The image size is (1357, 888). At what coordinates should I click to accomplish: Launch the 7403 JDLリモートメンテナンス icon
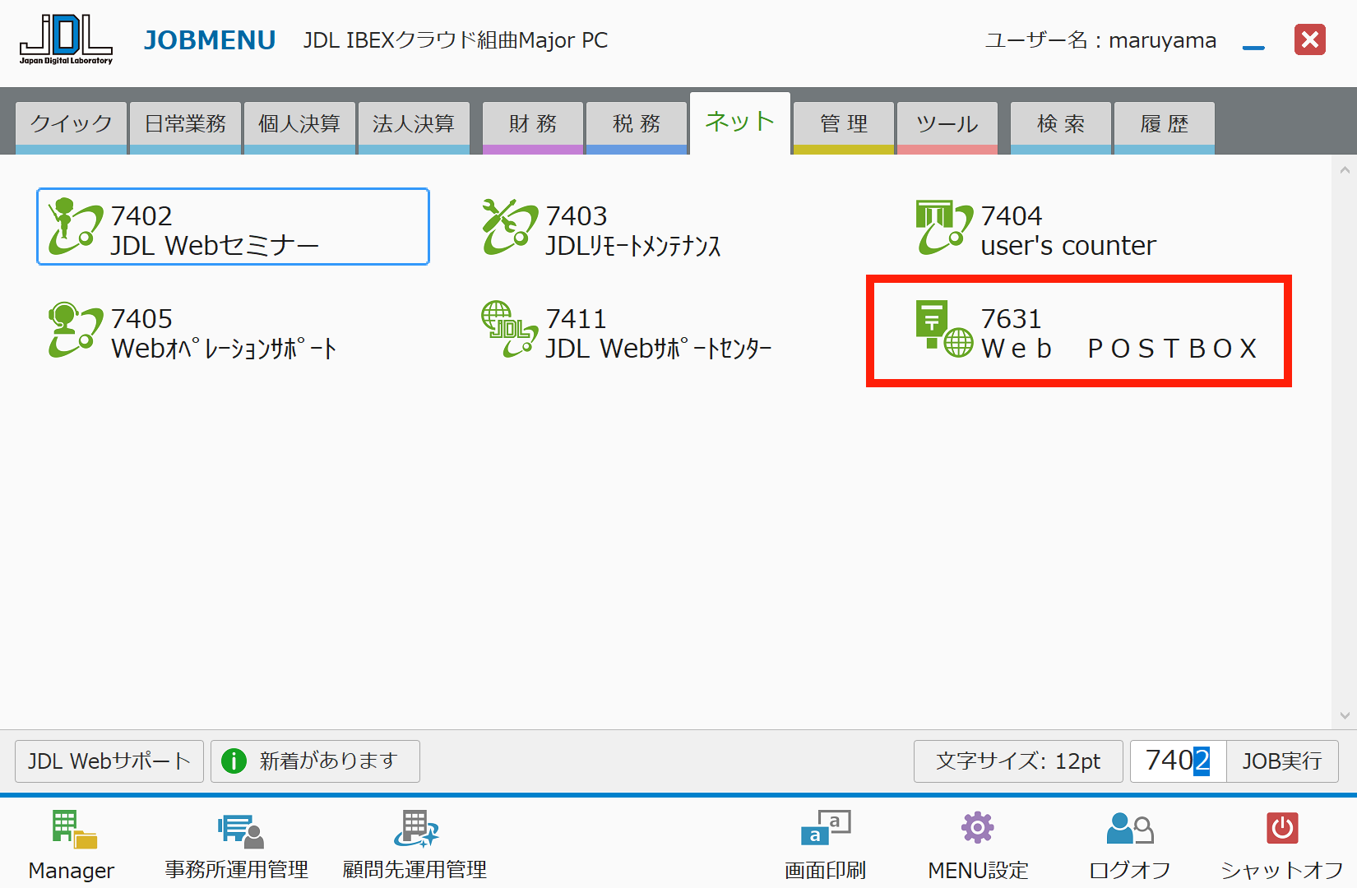coord(510,227)
